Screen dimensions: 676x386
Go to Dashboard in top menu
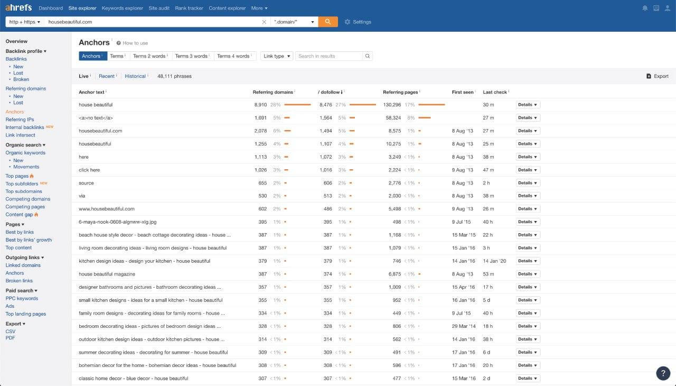tap(51, 8)
